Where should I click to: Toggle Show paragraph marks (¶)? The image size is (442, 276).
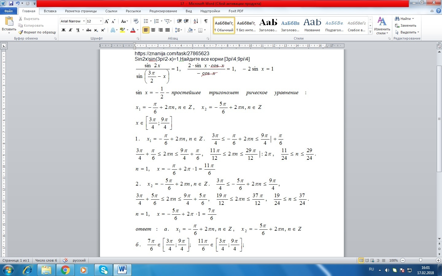[206, 21]
